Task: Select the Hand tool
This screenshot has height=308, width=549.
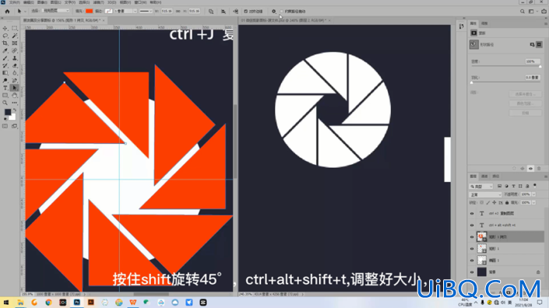Action: tap(14, 95)
